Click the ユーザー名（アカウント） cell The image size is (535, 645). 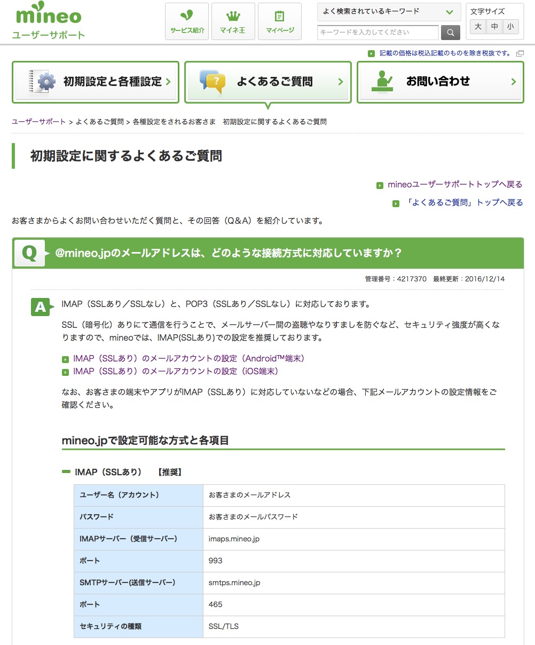139,495
